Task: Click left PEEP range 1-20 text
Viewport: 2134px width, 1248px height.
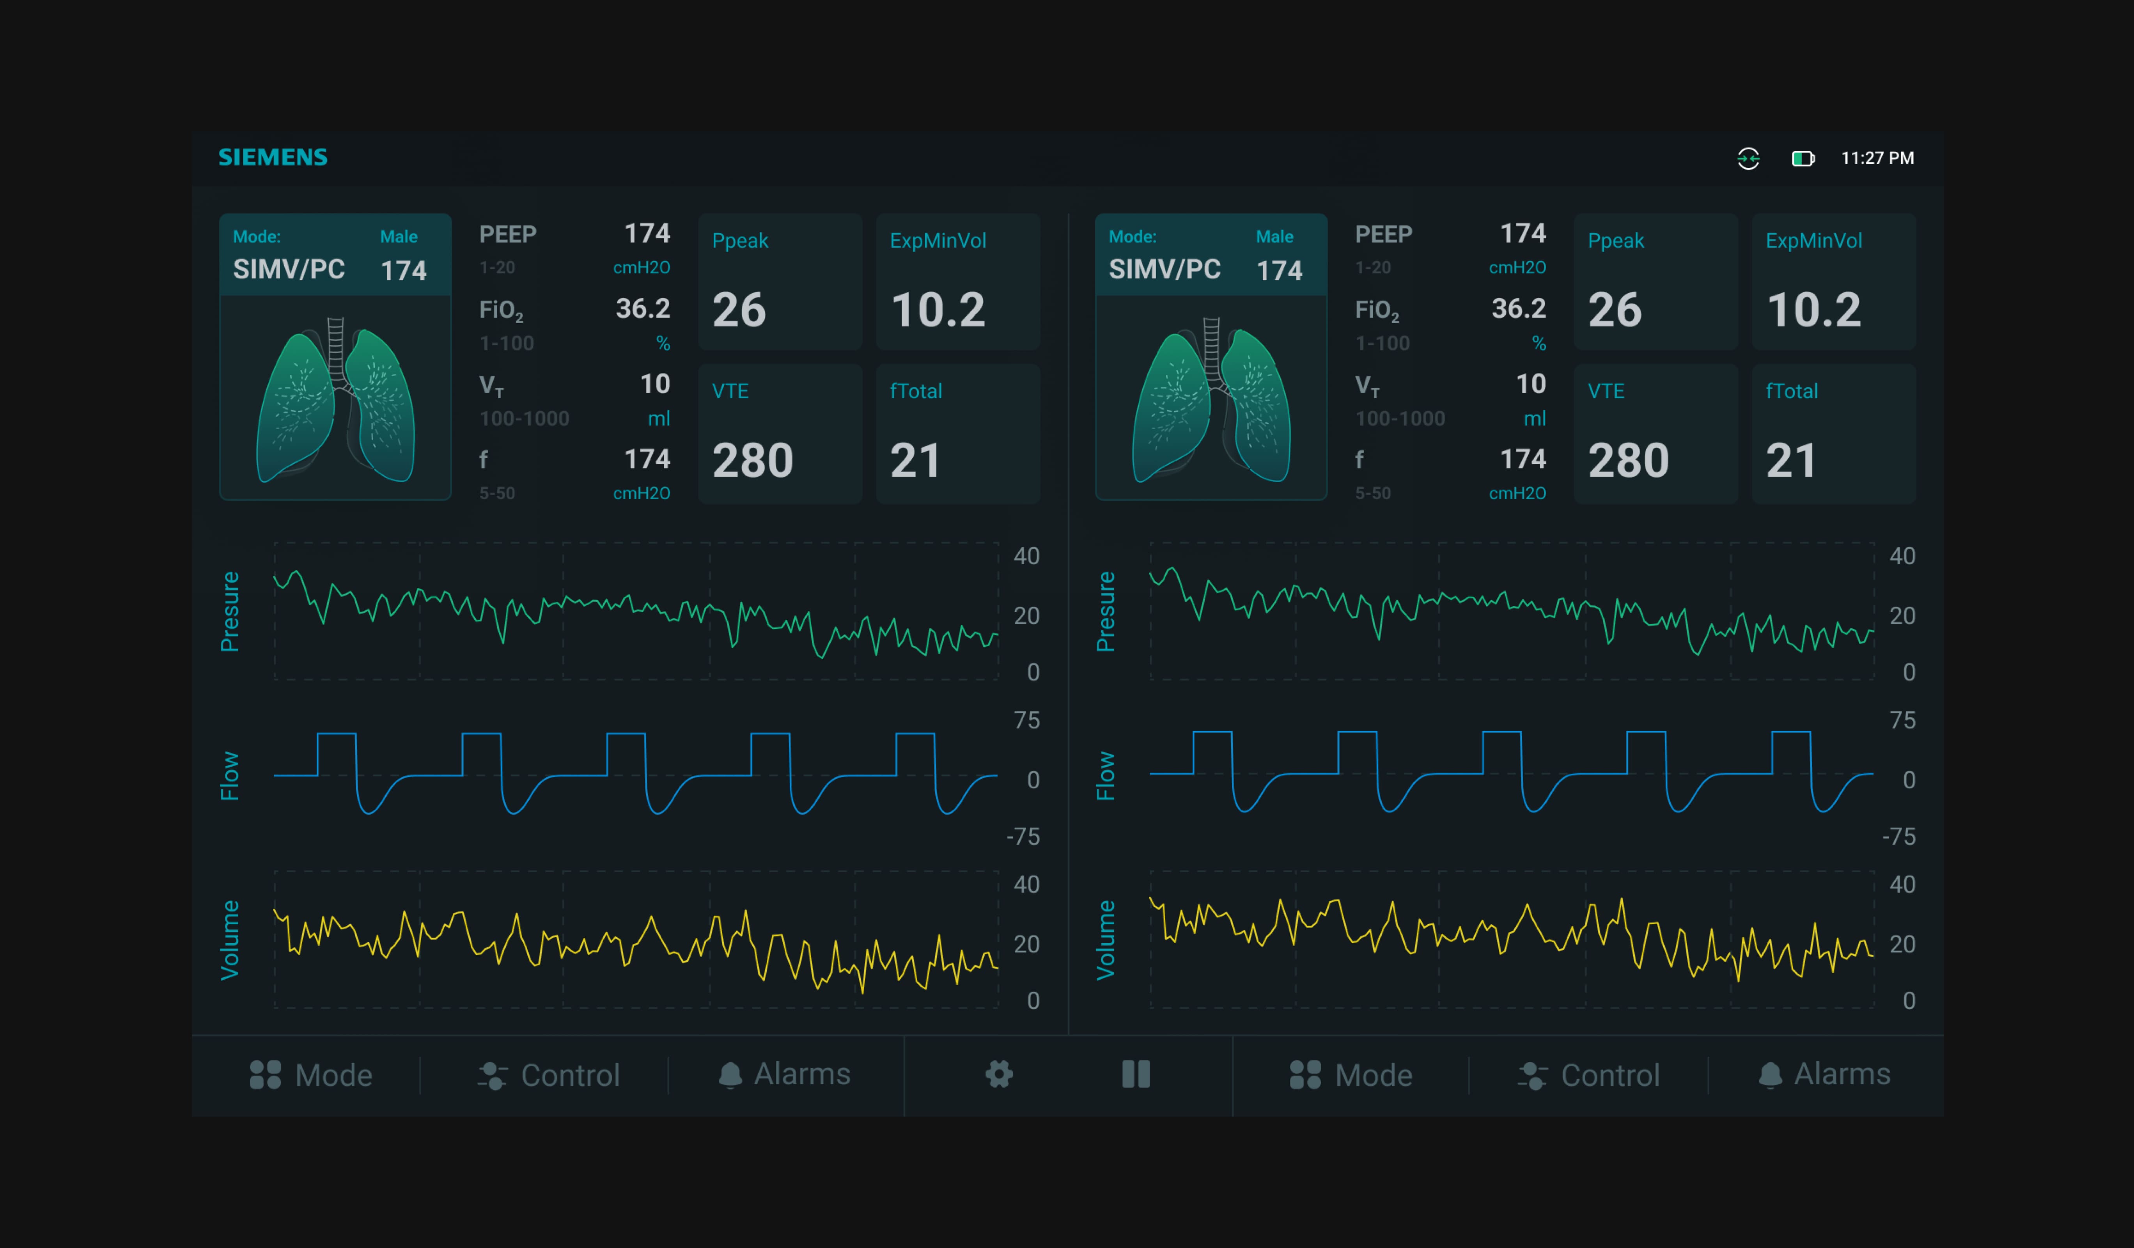Action: pyautogui.click(x=497, y=268)
